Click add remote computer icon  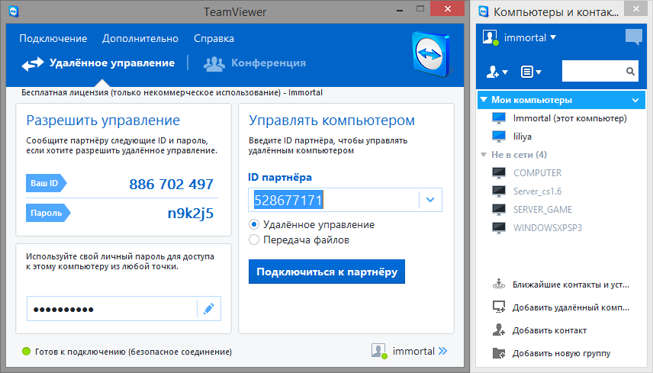(499, 307)
